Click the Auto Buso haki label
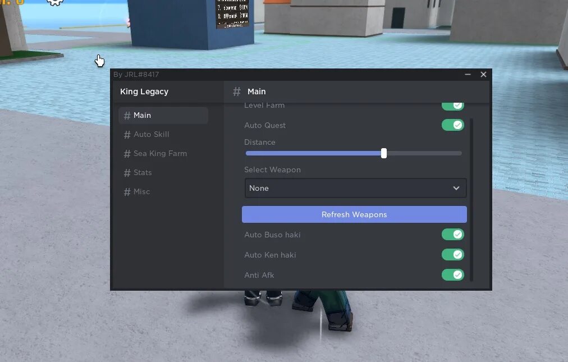 coord(272,235)
